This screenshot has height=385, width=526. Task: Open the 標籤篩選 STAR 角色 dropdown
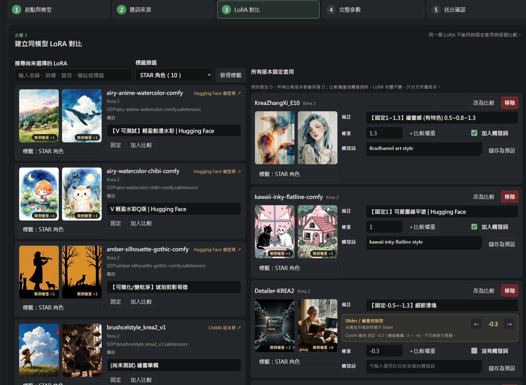174,75
